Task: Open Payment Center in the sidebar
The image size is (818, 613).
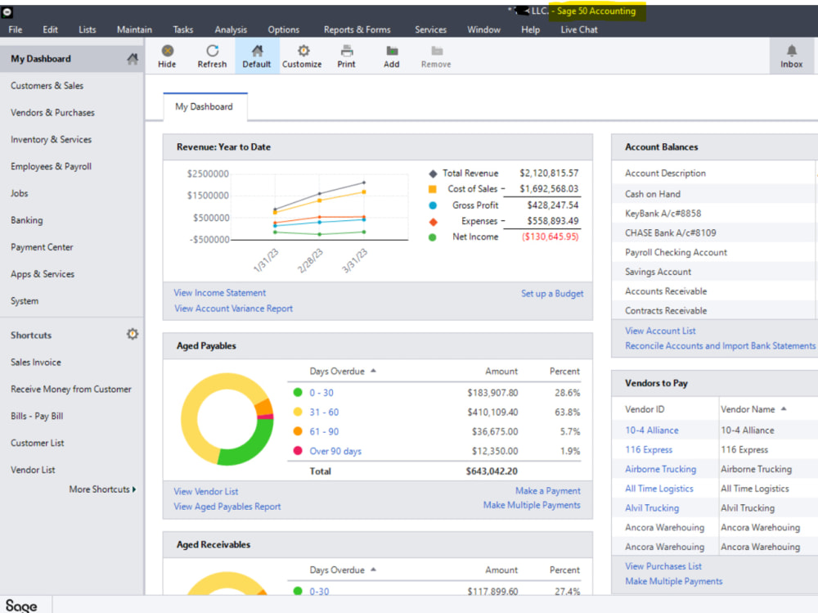Action: coord(42,247)
